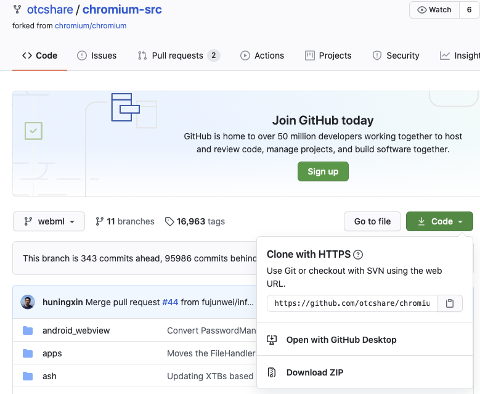Switch to the Issues tab
This screenshot has width=480, height=394.
(x=97, y=55)
